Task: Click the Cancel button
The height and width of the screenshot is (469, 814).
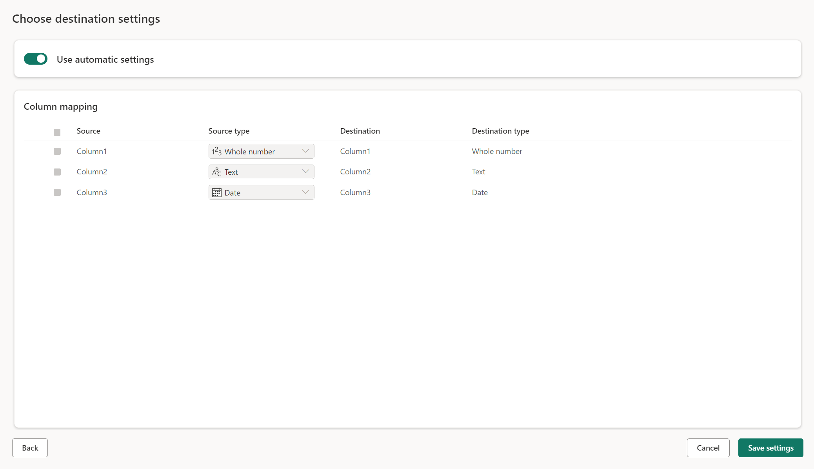Action: tap(709, 448)
